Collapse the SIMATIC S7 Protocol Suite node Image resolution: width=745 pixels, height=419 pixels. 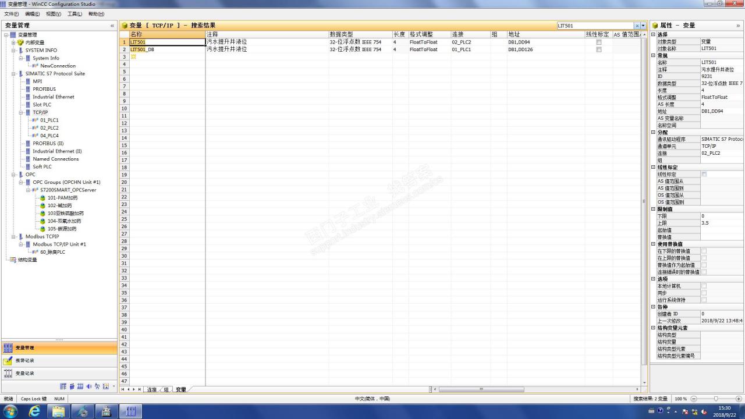pyautogui.click(x=13, y=74)
